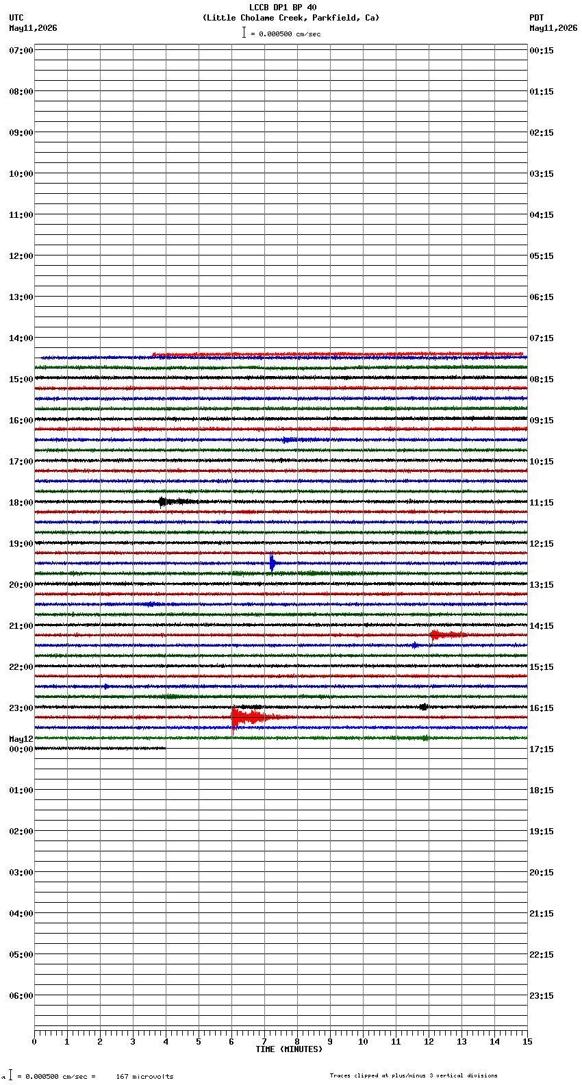Select the '23:00' UTC row label
Screen dimensions: 582x1085
[21, 708]
